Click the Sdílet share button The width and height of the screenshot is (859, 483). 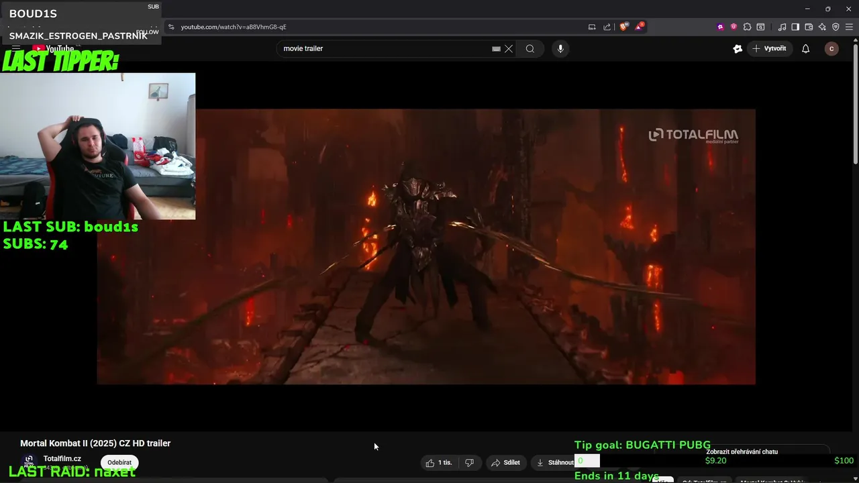[x=505, y=462]
